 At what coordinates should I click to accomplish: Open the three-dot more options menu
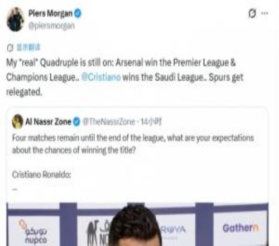pos(264,13)
